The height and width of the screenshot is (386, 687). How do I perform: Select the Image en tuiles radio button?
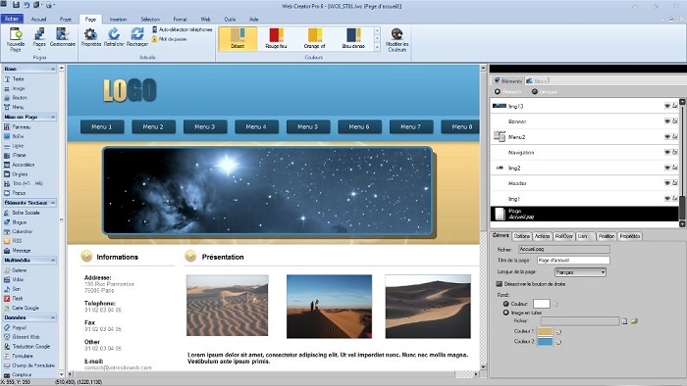(506, 313)
